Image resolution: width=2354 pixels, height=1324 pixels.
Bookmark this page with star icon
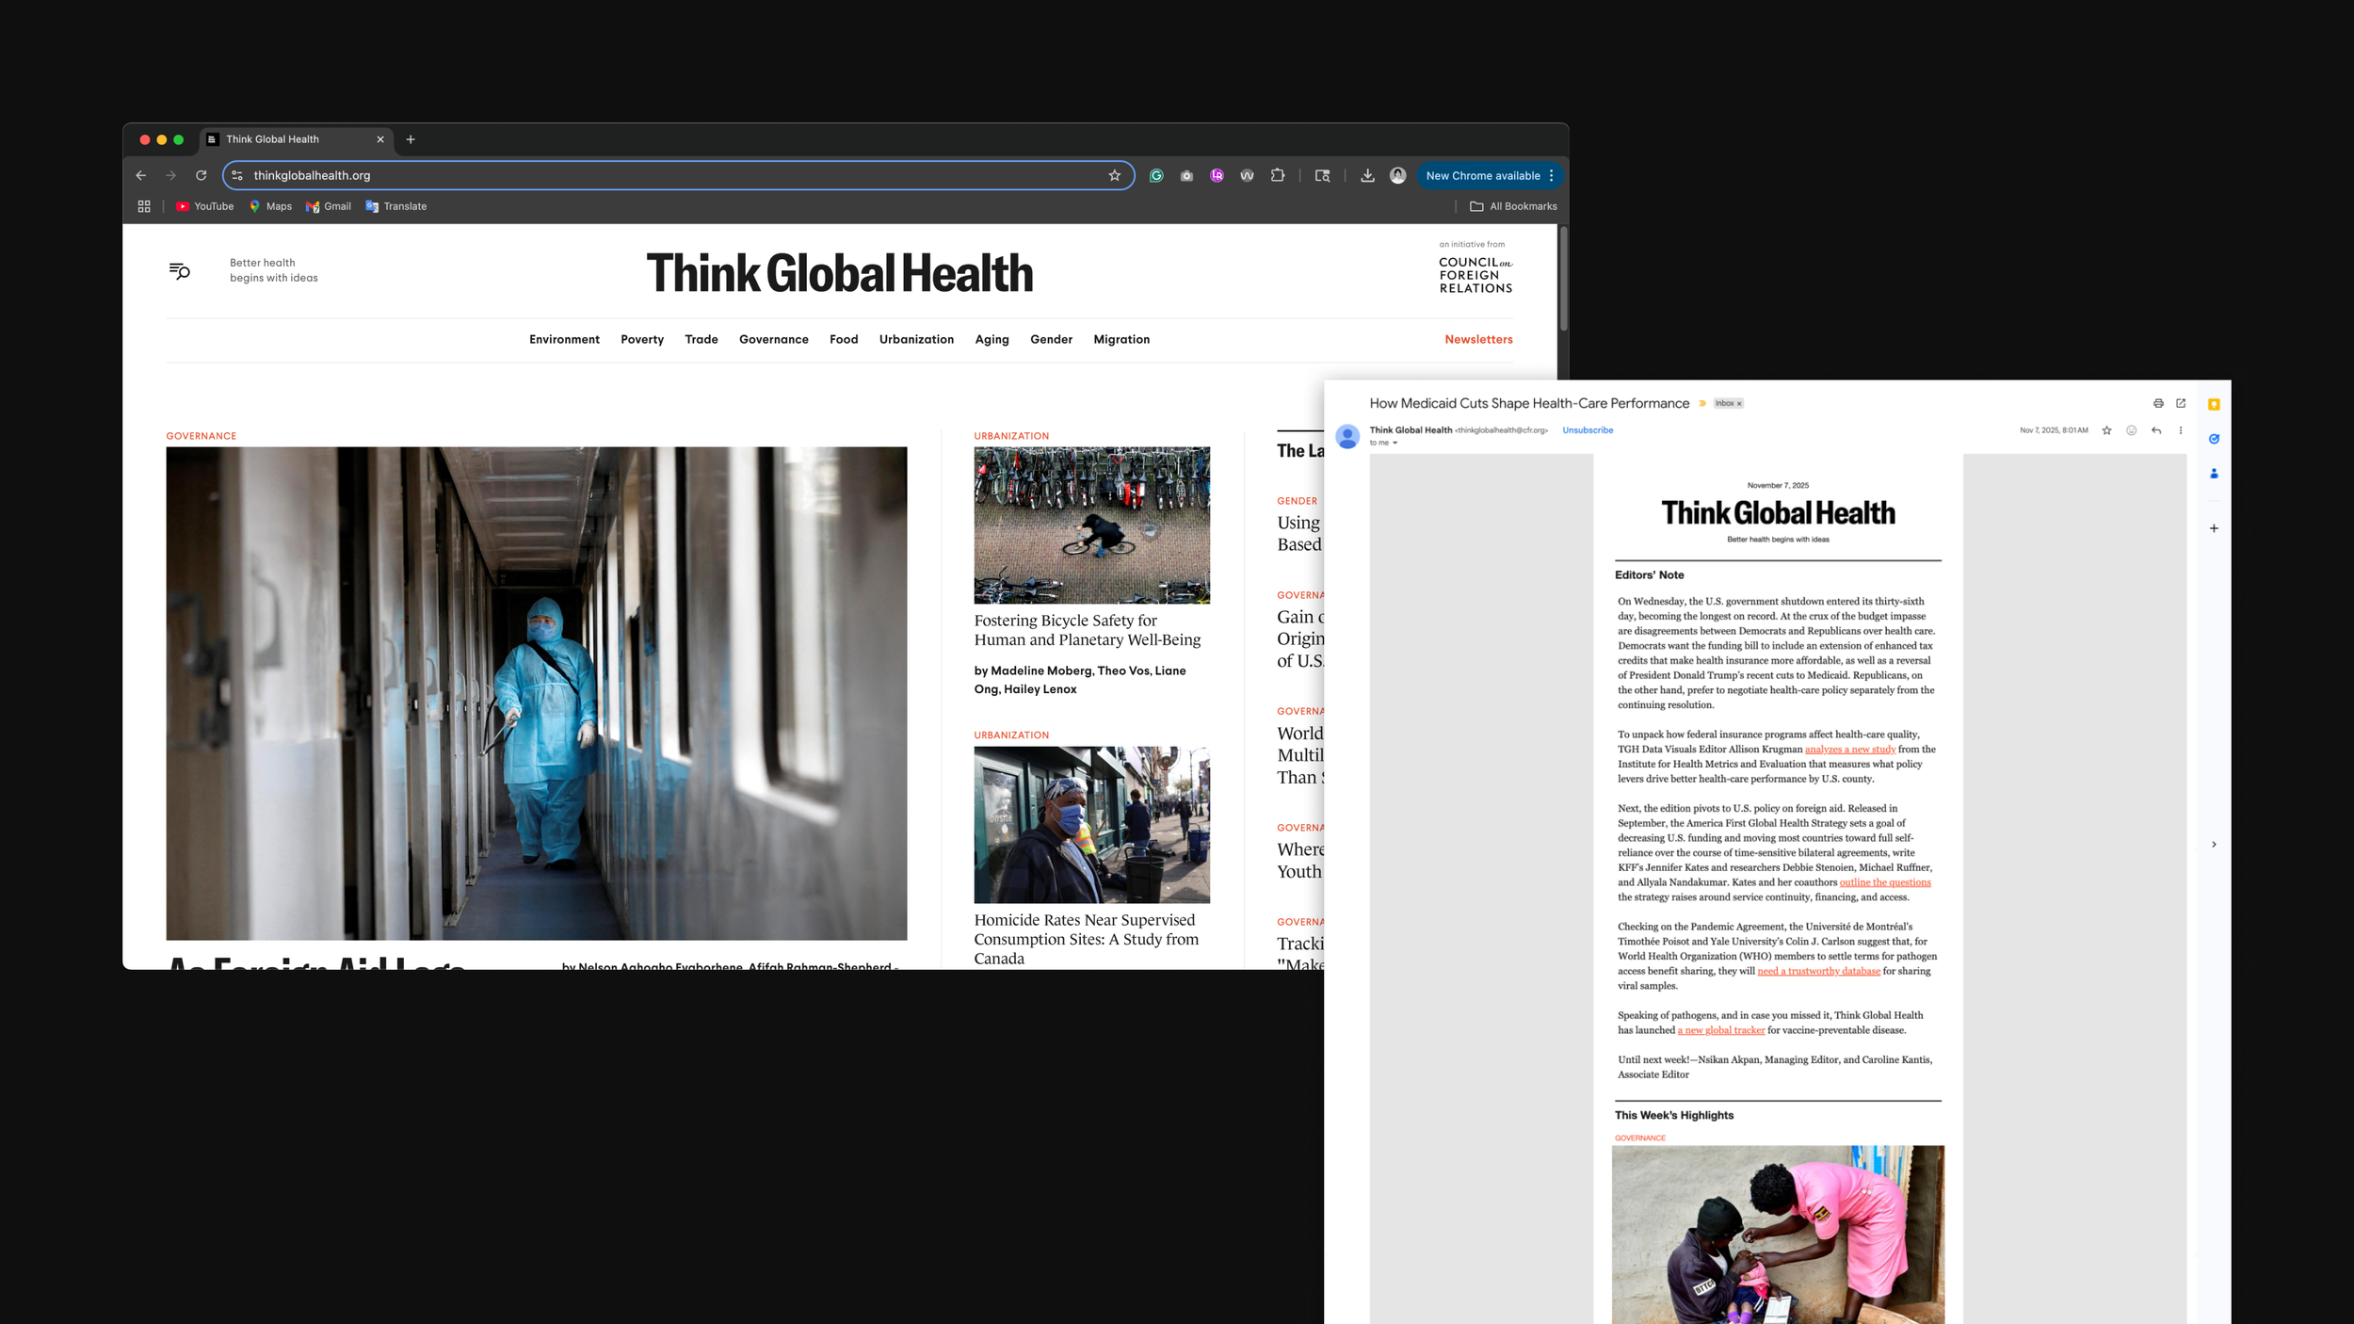click(1114, 175)
